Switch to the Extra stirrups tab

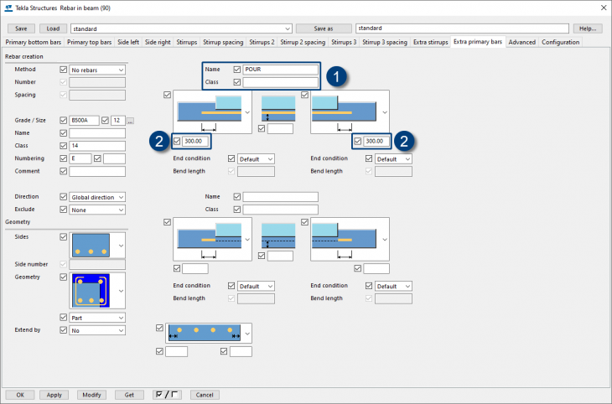[431, 42]
